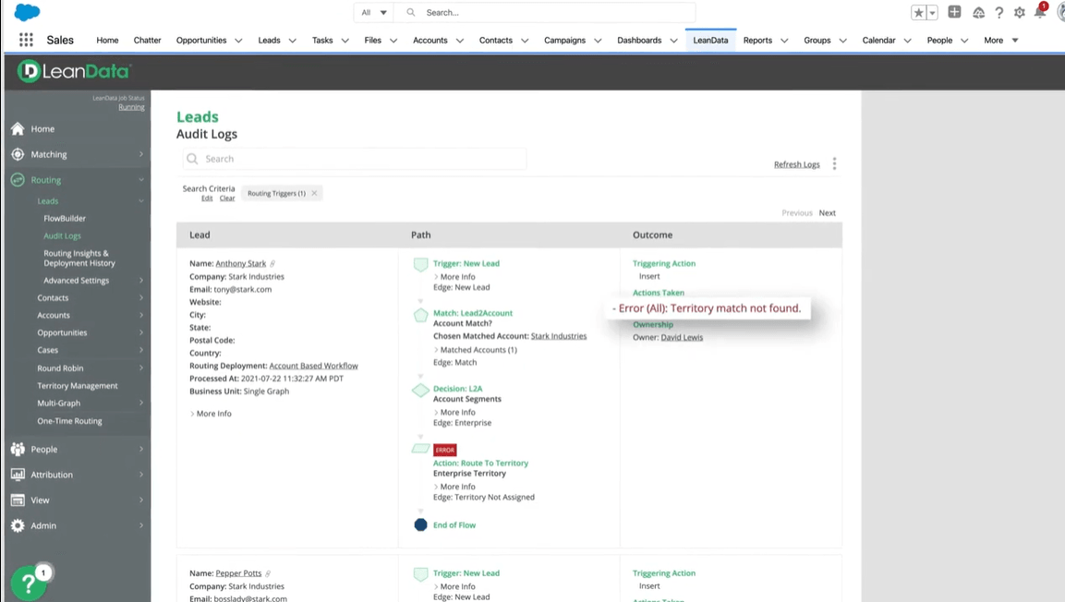Click the Home house icon in sidebar
The image size is (1065, 602).
pyautogui.click(x=18, y=129)
